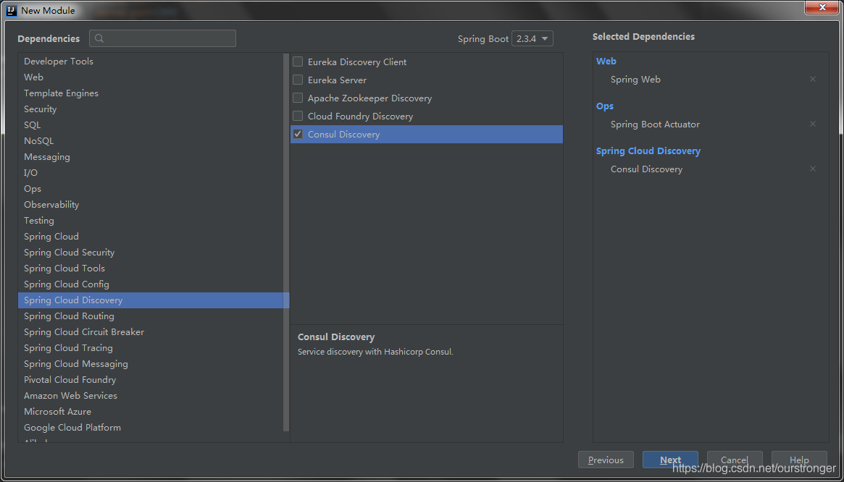Image resolution: width=844 pixels, height=482 pixels.
Task: Cancel the New Module wizard
Action: point(735,460)
